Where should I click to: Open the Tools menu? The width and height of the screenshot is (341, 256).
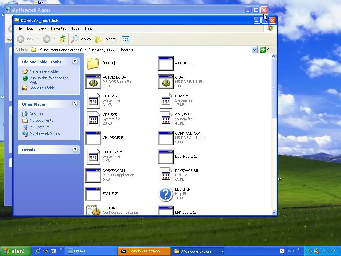tap(76, 28)
